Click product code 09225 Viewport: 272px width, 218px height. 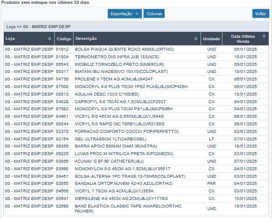tap(62, 154)
